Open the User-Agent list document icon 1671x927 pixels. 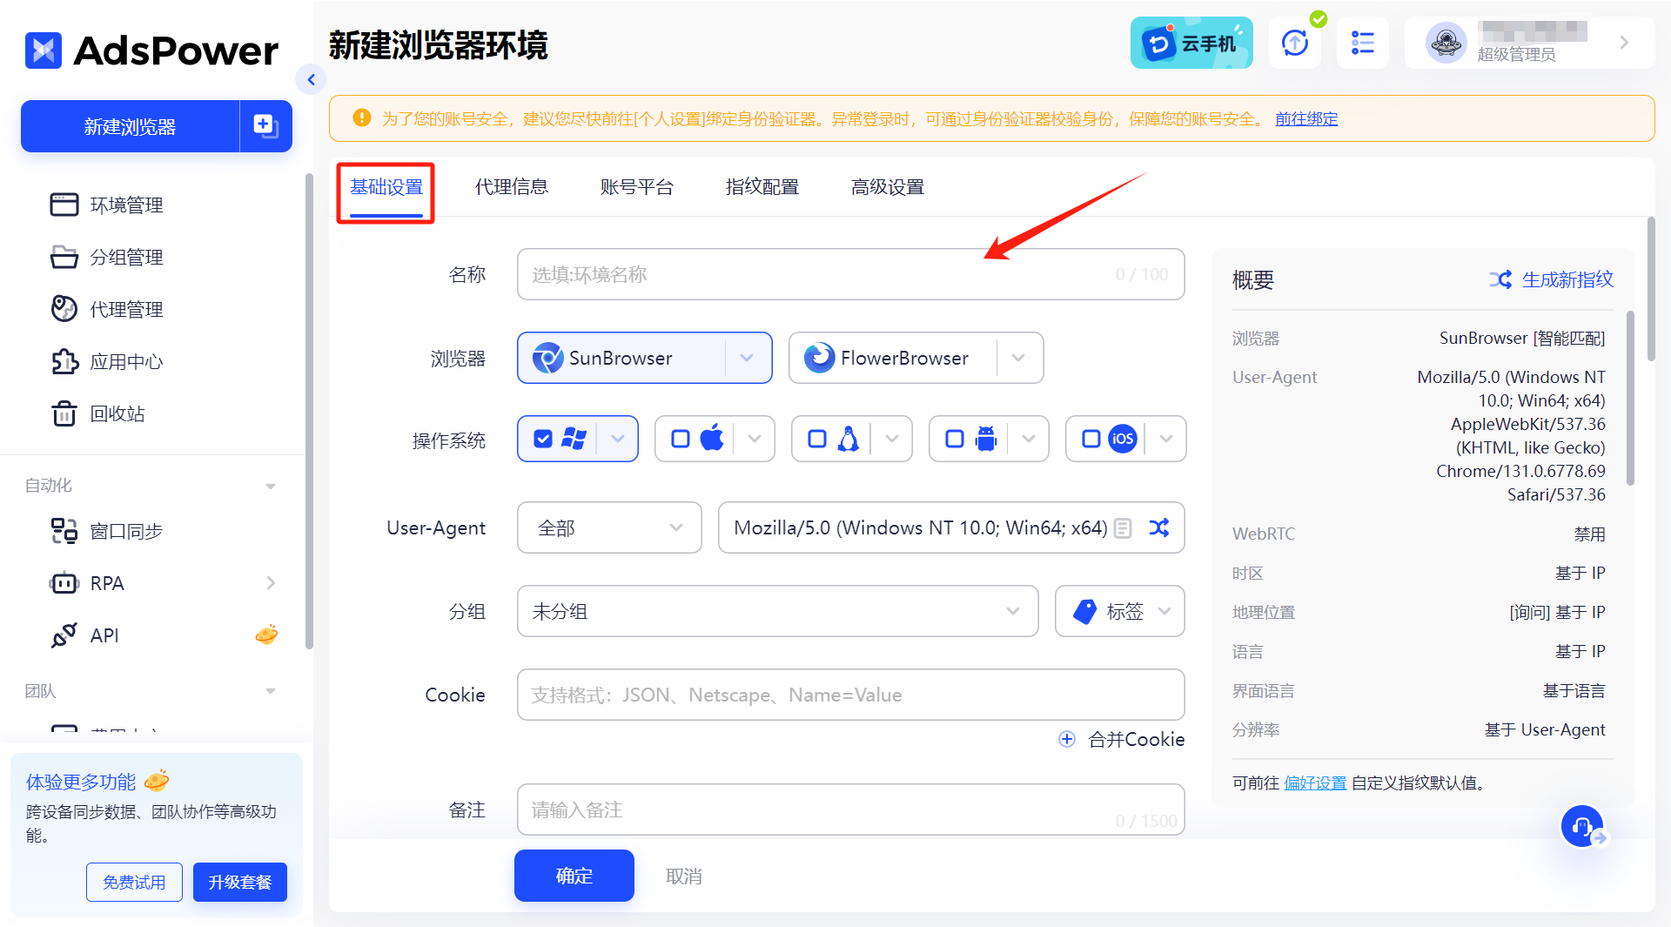[x=1124, y=528]
